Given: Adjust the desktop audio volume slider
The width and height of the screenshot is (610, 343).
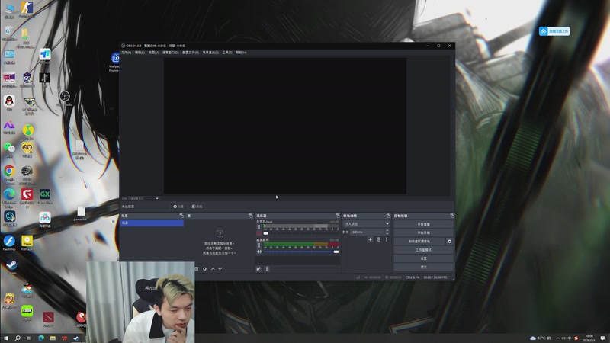Looking at the screenshot, I should click(301, 252).
